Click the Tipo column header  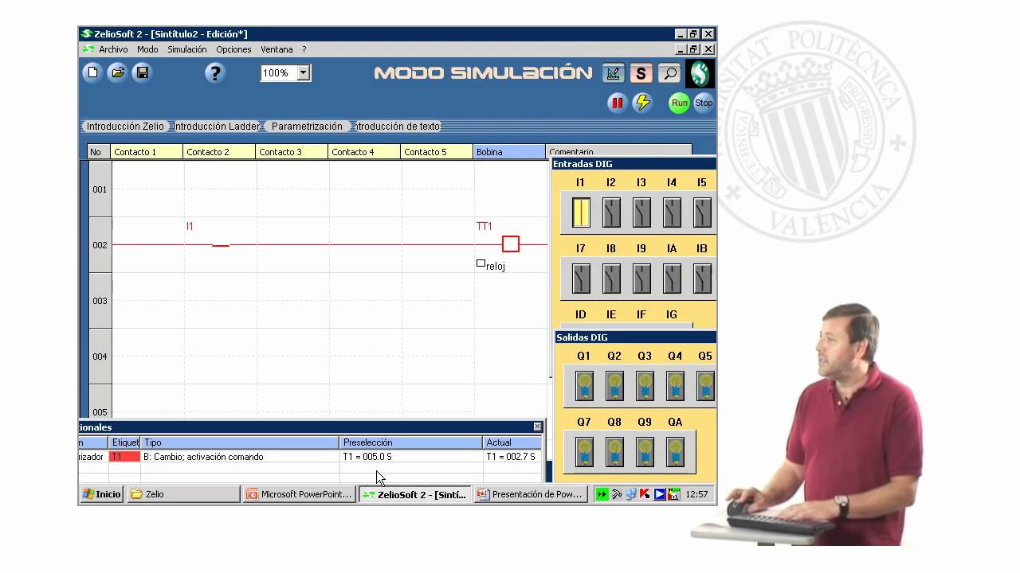(240, 442)
